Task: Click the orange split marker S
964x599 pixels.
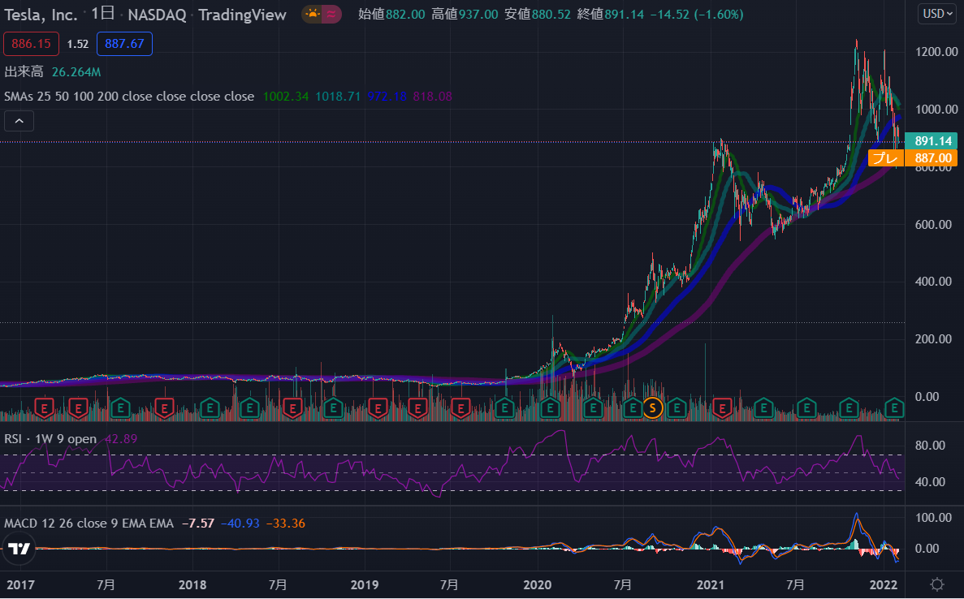Action: pyautogui.click(x=652, y=407)
